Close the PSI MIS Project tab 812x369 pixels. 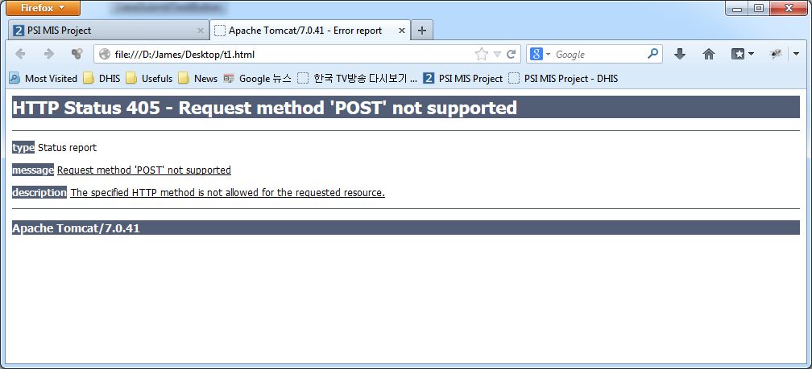[201, 31]
